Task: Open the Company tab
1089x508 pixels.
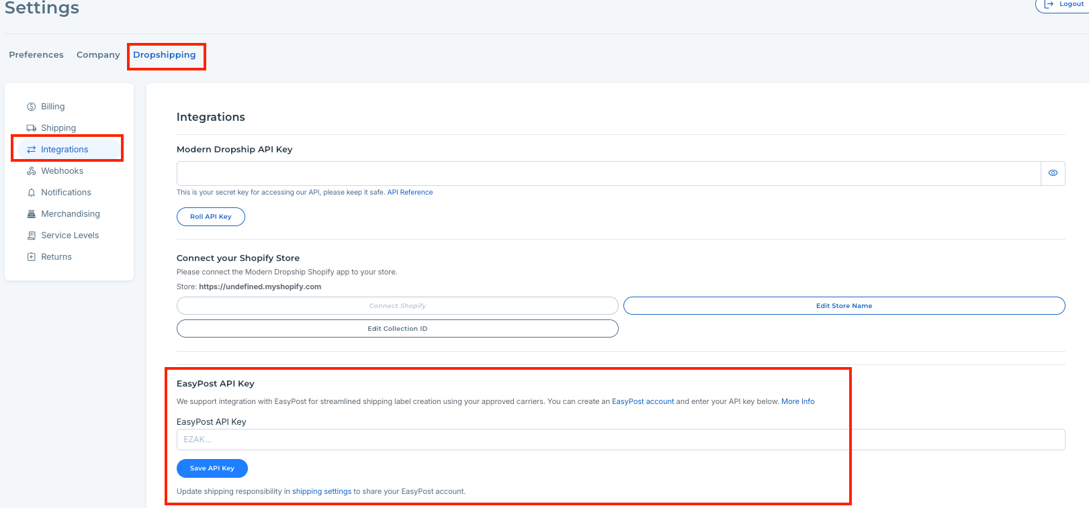Action: (x=98, y=55)
